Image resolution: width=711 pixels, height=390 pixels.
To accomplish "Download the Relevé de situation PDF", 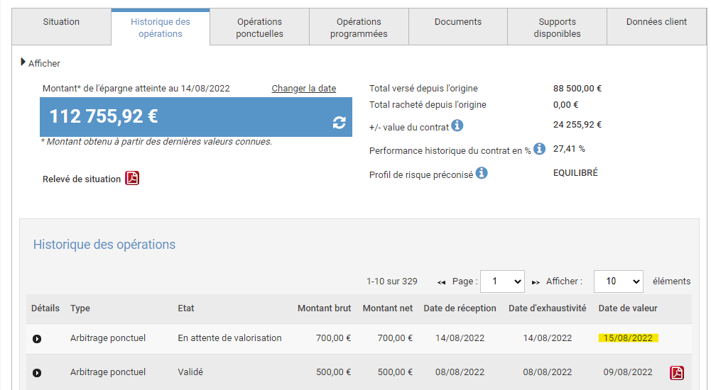I will pyautogui.click(x=132, y=178).
